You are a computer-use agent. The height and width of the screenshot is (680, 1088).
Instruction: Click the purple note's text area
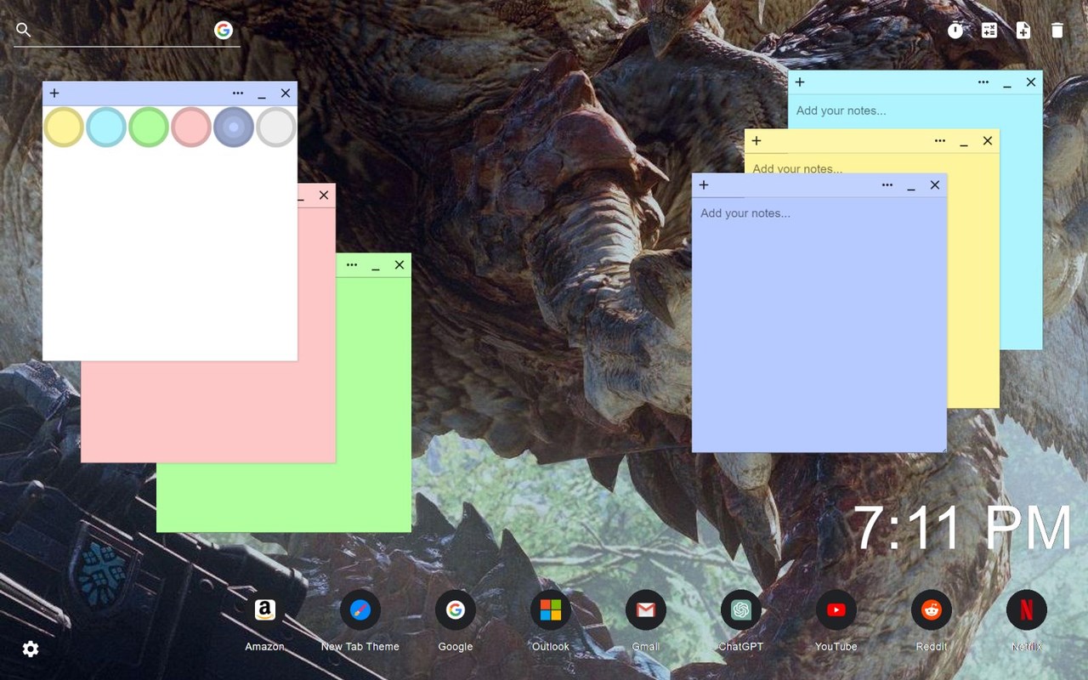(x=819, y=325)
